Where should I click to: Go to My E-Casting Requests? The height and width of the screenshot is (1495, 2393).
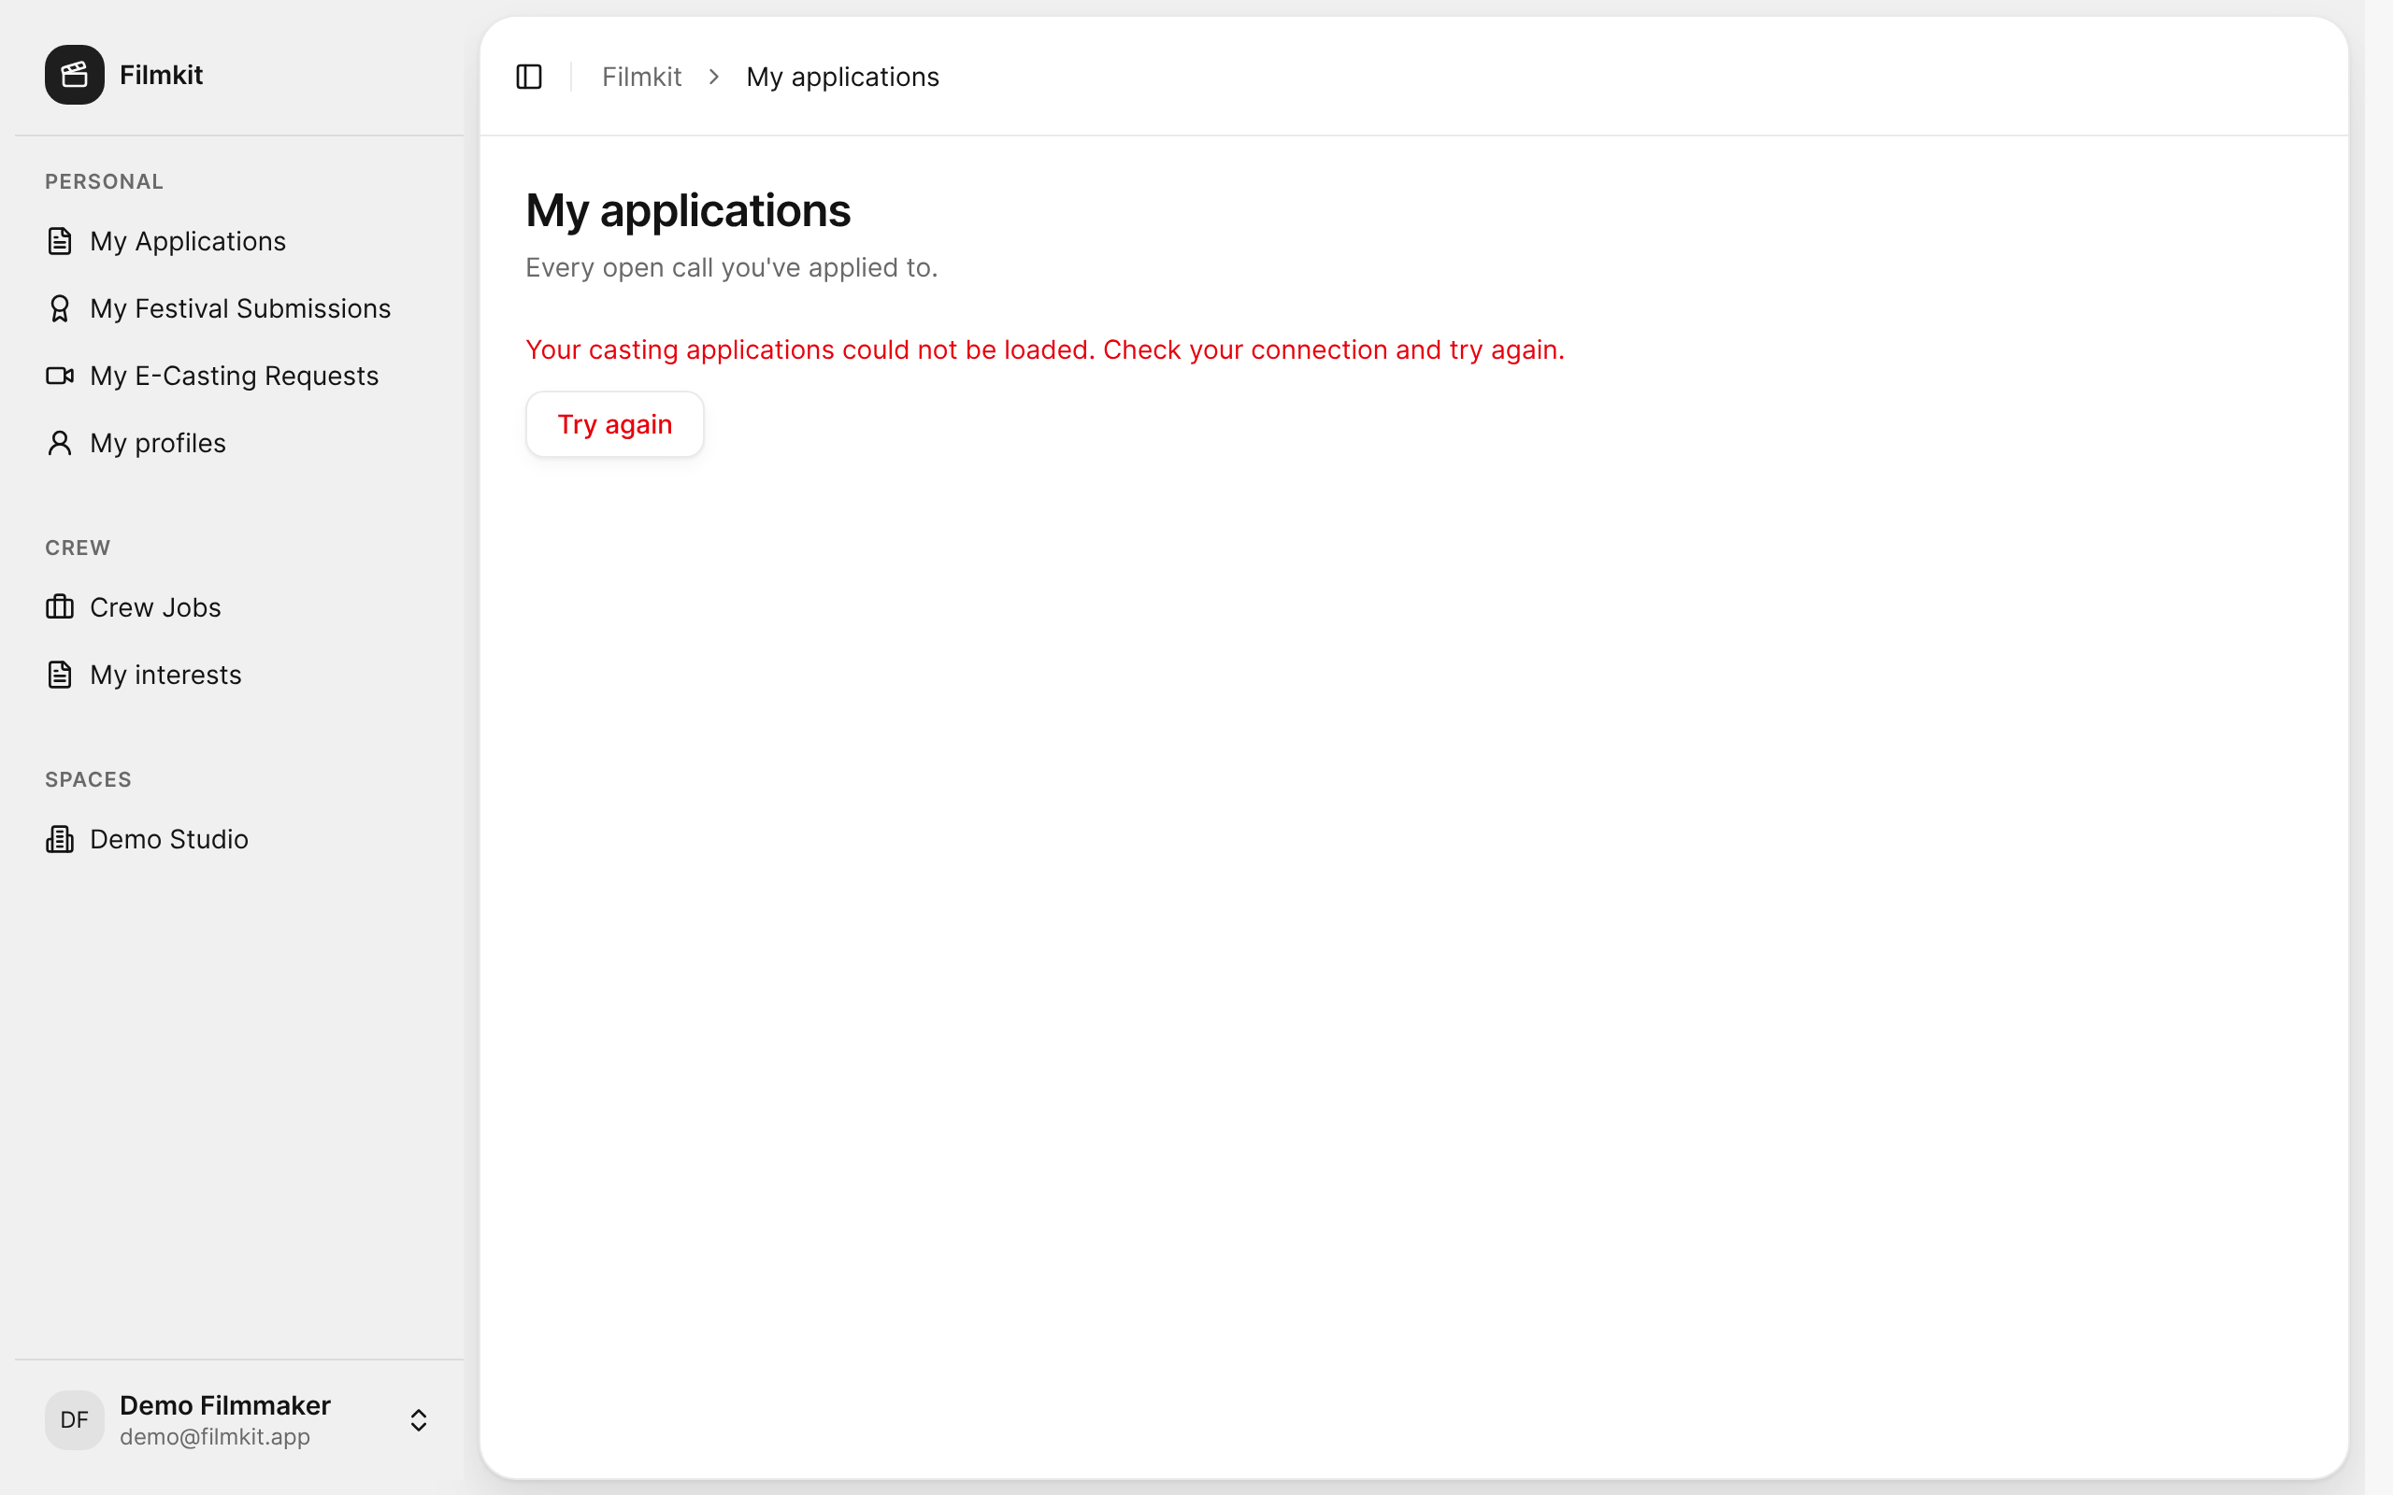(x=239, y=376)
